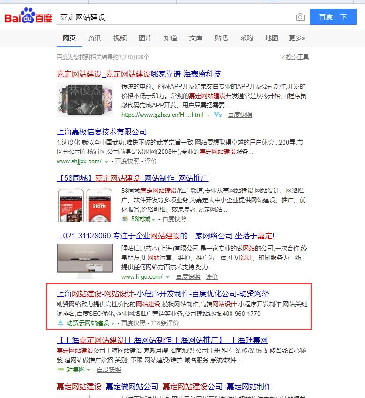
Task: Switch to the 图片 tab
Action: tap(145, 38)
